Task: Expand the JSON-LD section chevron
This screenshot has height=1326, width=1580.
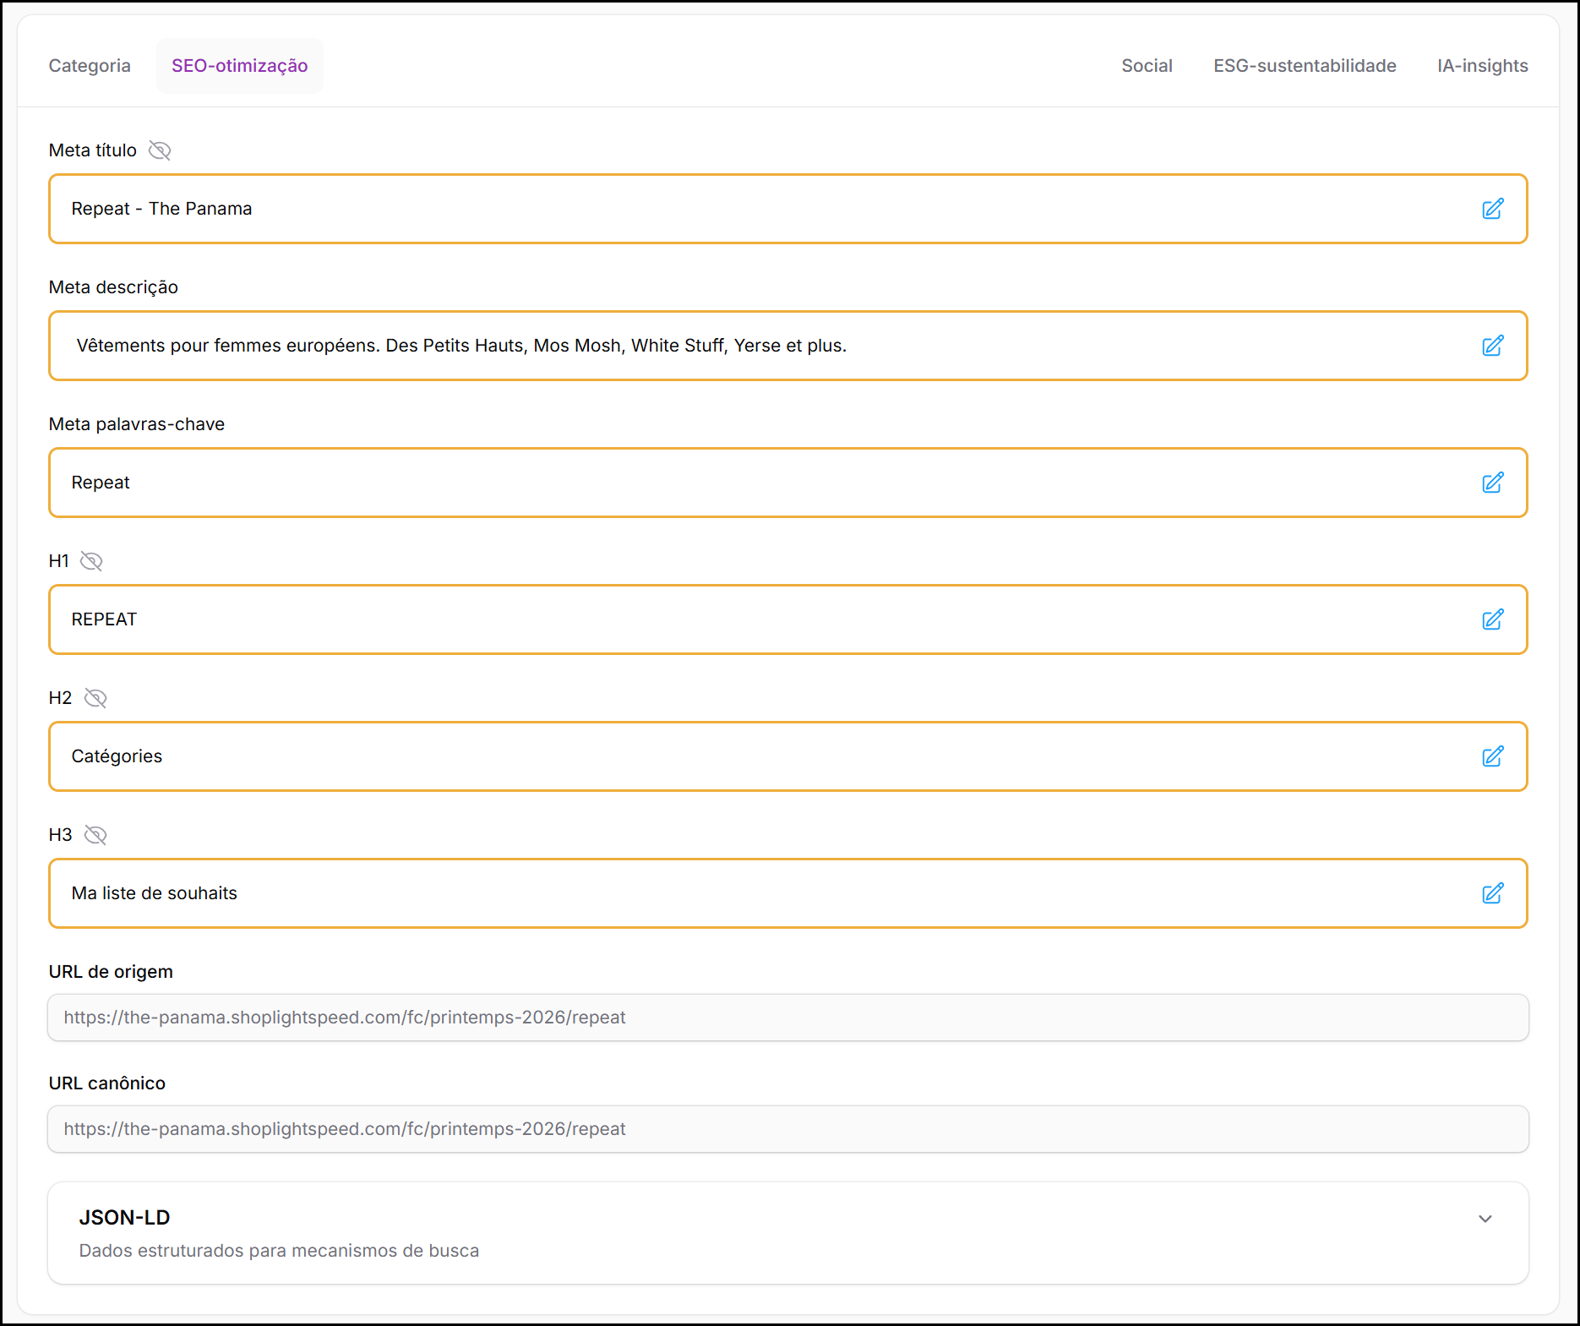Action: pos(1485,1219)
